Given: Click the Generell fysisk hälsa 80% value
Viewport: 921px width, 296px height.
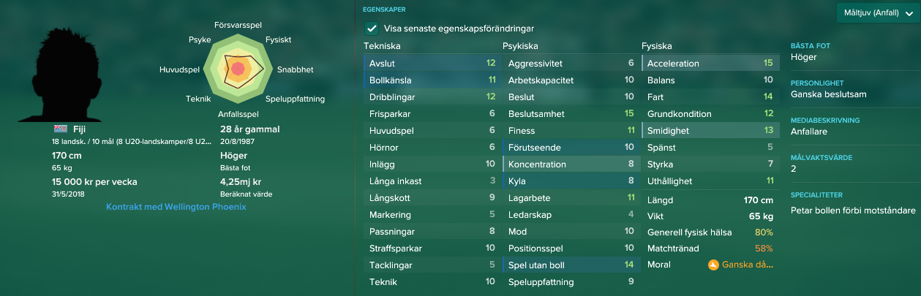Looking at the screenshot, I should pyautogui.click(x=764, y=232).
